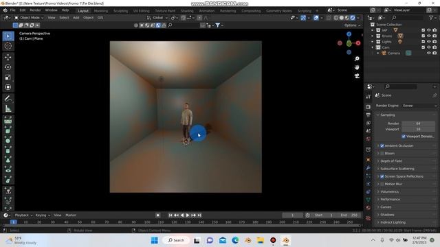Expand the Lights collection in the outliner
440x247 pixels.
373,41
